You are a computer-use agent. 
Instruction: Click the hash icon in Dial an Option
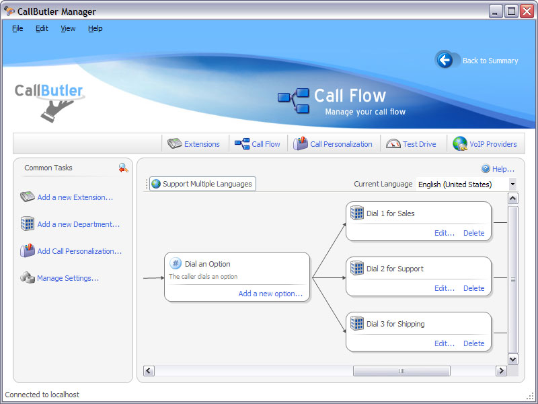(x=176, y=263)
